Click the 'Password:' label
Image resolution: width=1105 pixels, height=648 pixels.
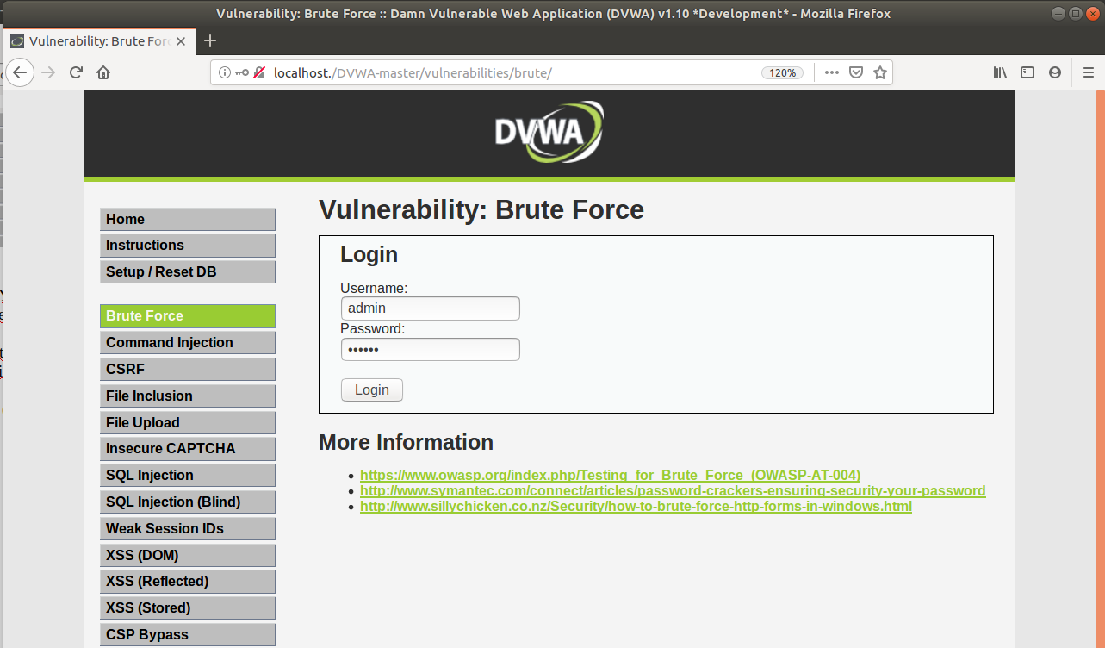(x=372, y=329)
